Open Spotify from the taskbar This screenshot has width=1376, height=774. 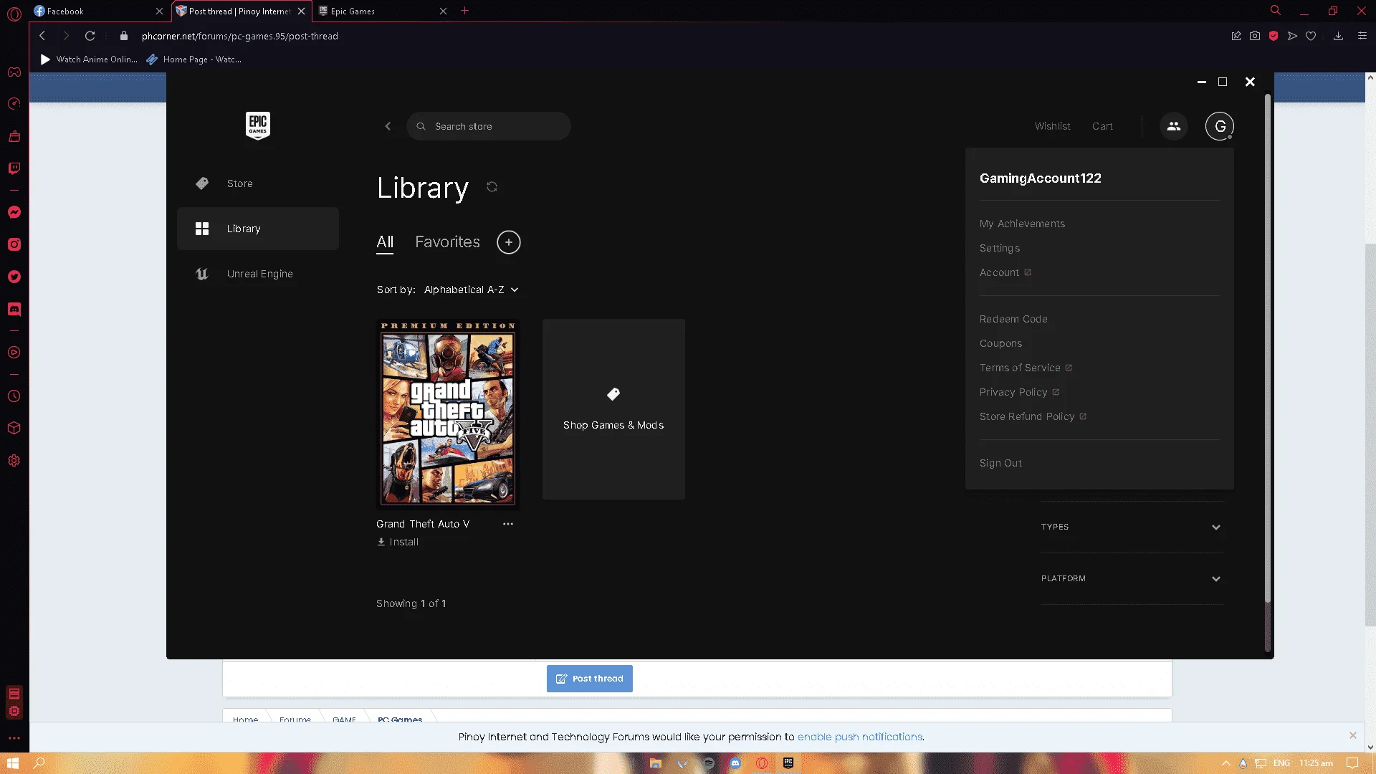709,763
